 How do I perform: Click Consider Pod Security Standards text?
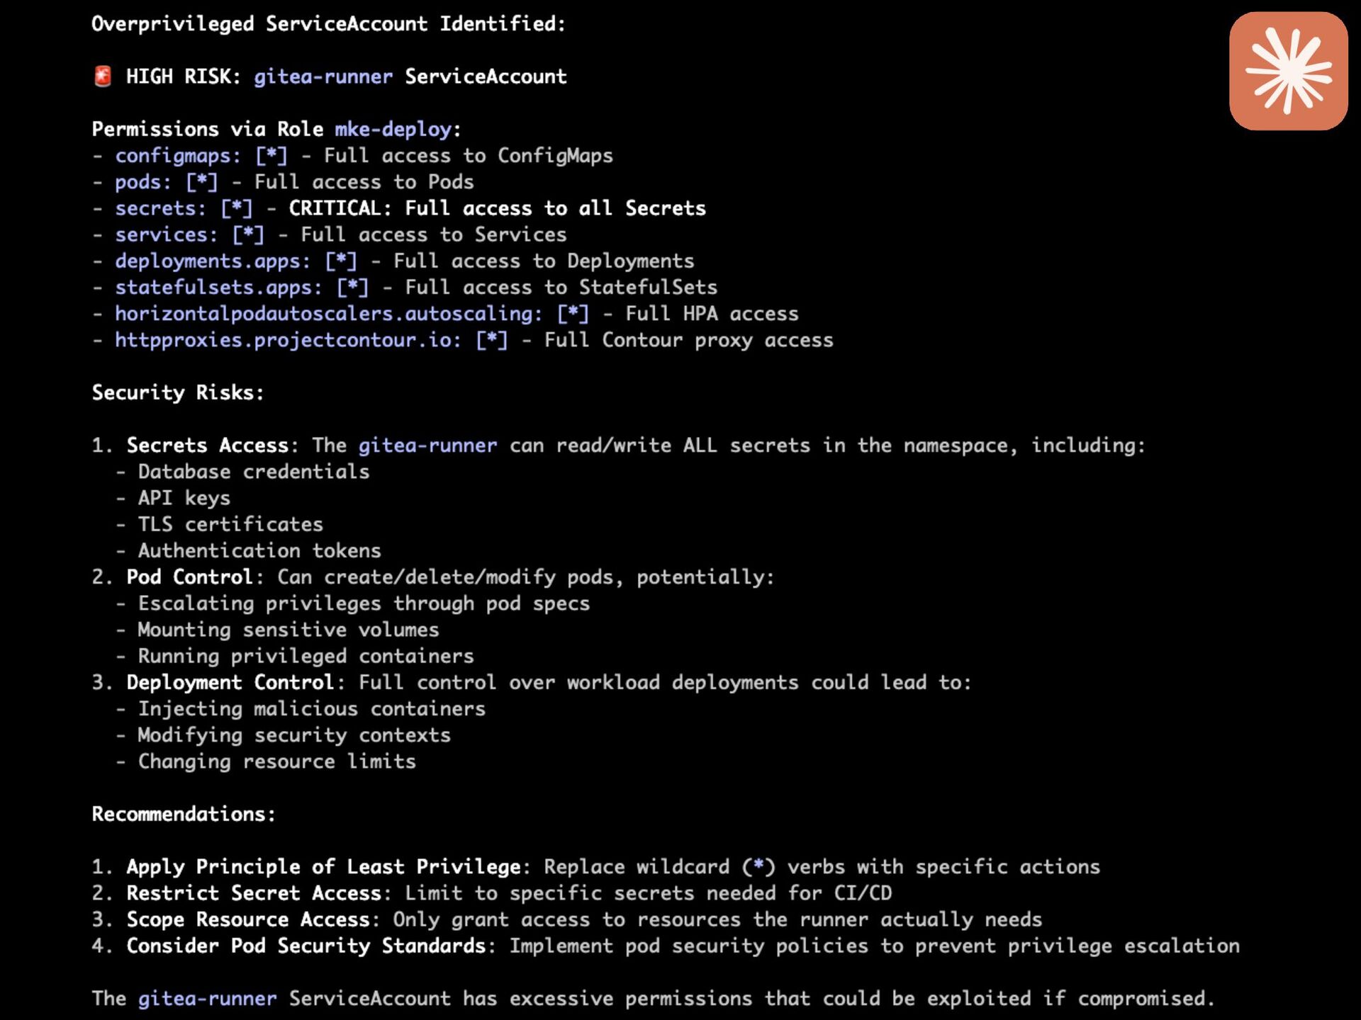point(306,946)
